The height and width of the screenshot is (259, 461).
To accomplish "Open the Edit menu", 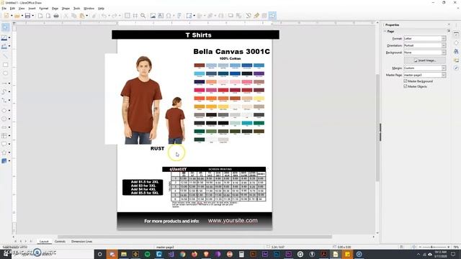I will 12,9.
